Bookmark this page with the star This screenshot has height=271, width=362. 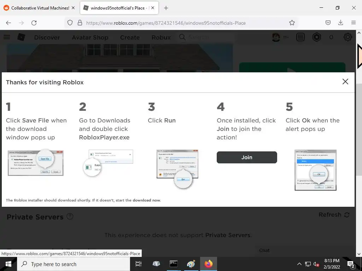292,23
